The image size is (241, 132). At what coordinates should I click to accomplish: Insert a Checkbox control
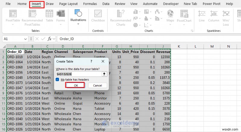point(98,16)
